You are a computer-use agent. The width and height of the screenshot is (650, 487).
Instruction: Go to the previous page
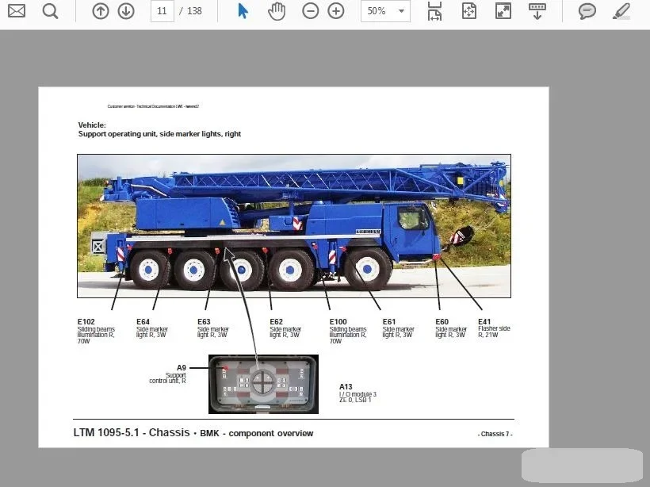pos(100,11)
